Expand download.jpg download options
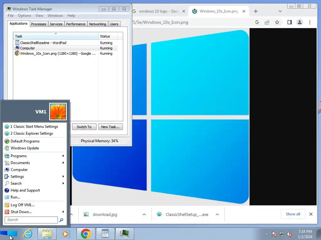The width and height of the screenshot is (321, 240). tap(144, 214)
